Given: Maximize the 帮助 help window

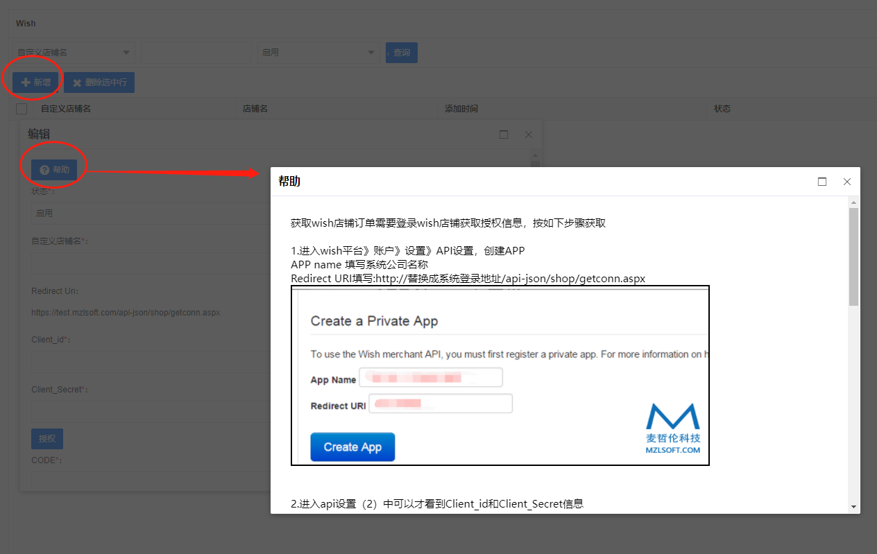Looking at the screenshot, I should pos(822,182).
